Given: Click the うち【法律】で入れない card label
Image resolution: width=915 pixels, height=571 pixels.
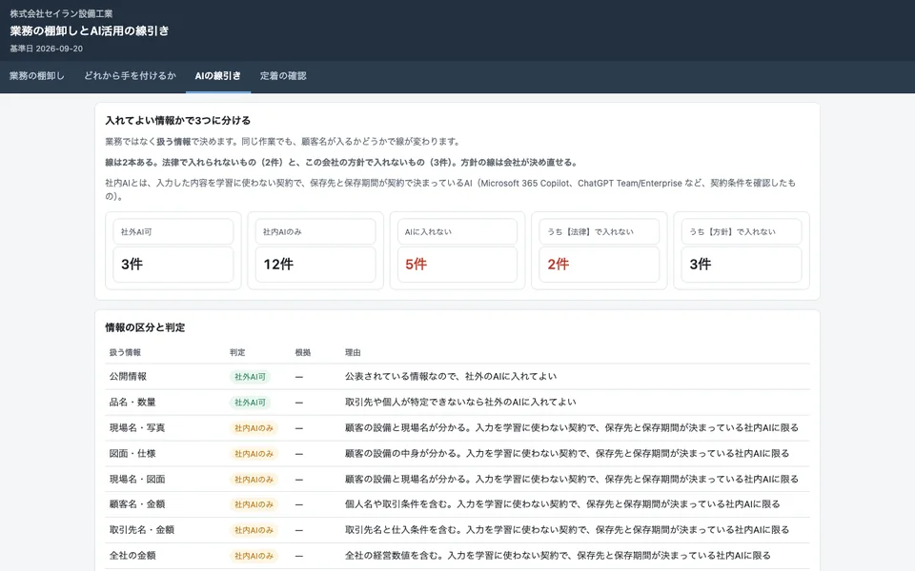Looking at the screenshot, I should [x=590, y=232].
